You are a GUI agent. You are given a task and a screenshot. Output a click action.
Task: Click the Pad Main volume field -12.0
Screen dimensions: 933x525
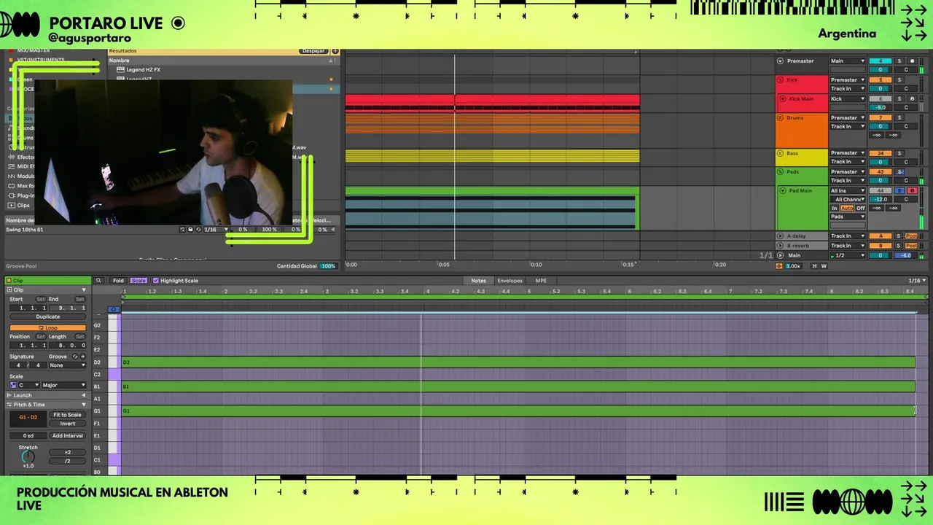click(881, 199)
